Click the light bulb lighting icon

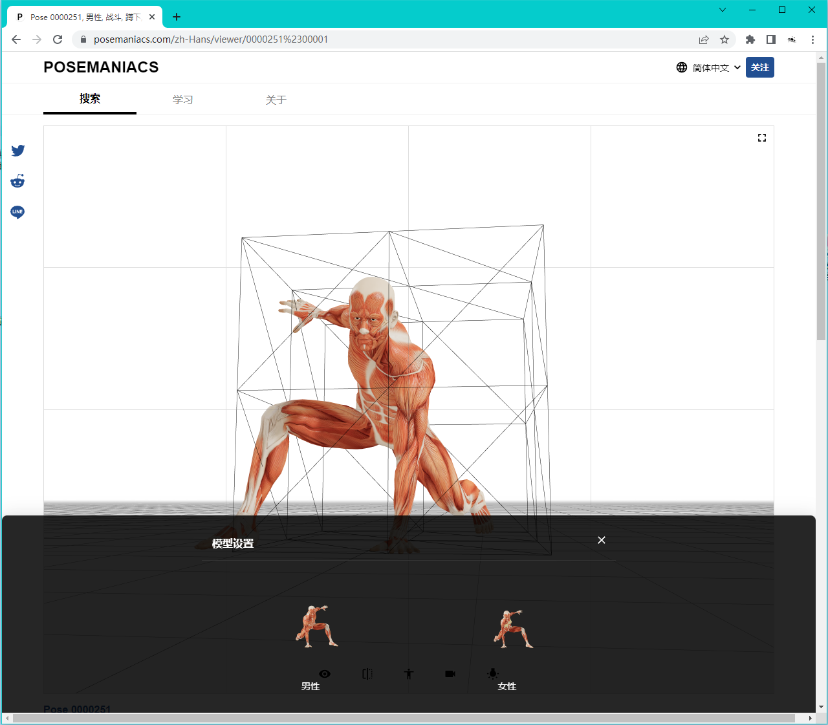pyautogui.click(x=493, y=674)
